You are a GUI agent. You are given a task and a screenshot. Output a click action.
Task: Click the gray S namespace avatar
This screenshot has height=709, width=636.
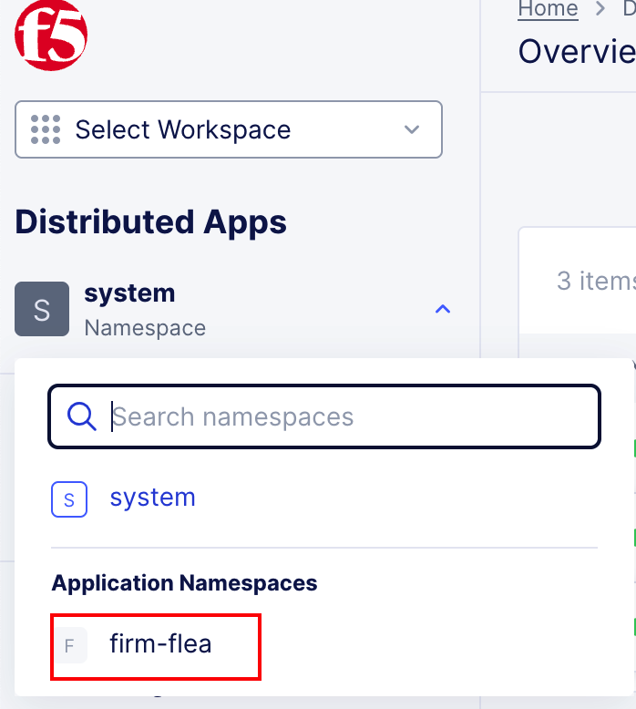[x=42, y=309]
